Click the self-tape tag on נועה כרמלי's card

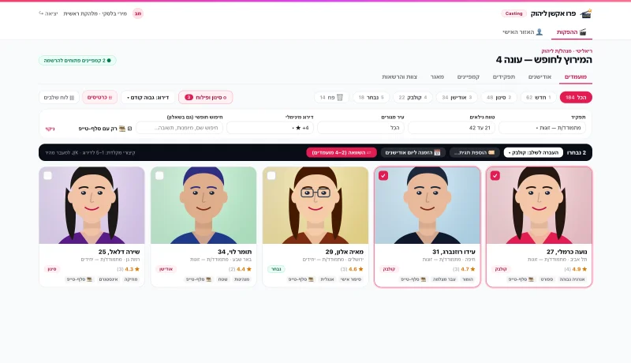click(521, 279)
